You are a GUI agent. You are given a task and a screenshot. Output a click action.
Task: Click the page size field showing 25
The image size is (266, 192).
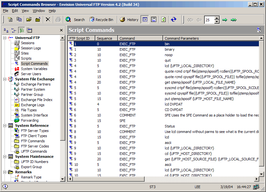[209, 20]
